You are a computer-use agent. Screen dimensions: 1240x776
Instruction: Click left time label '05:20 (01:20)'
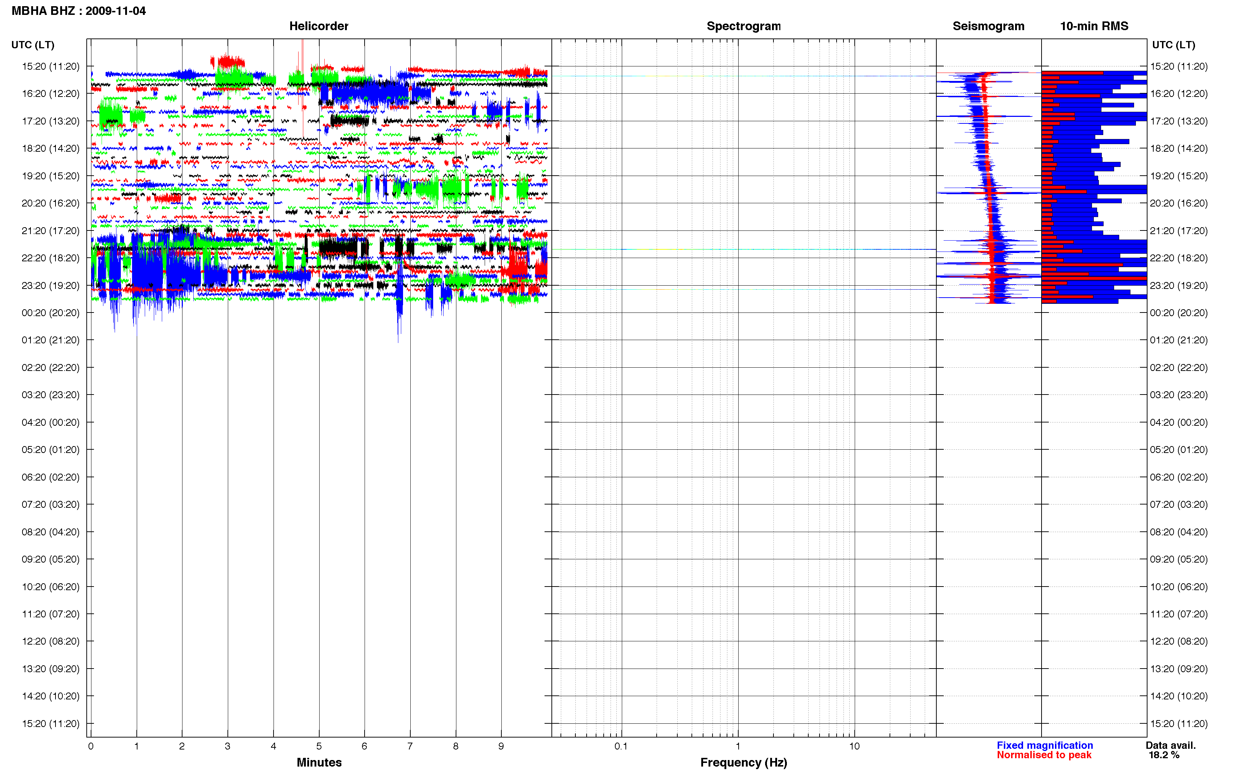51,450
